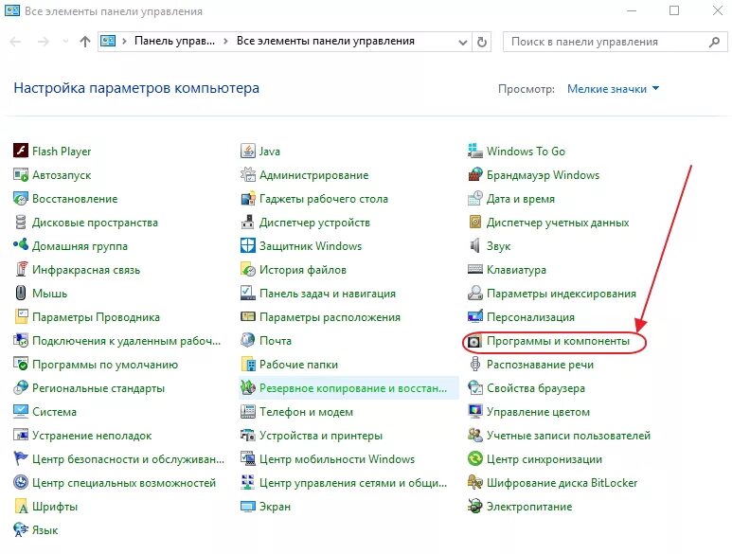Screen dimensions: 732x554
Task: Open the Звук speaker icon
Action: (x=475, y=246)
